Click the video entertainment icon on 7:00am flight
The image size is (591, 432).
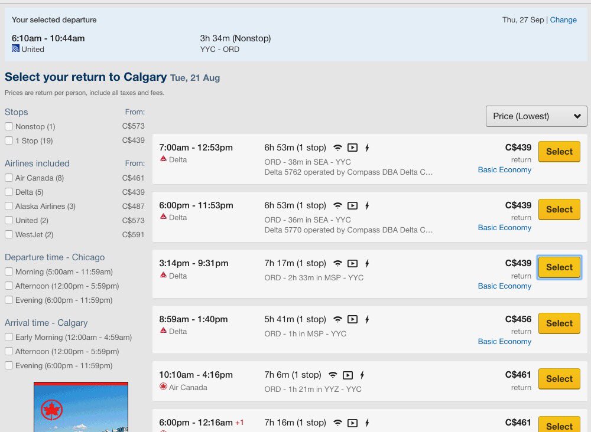click(x=352, y=148)
